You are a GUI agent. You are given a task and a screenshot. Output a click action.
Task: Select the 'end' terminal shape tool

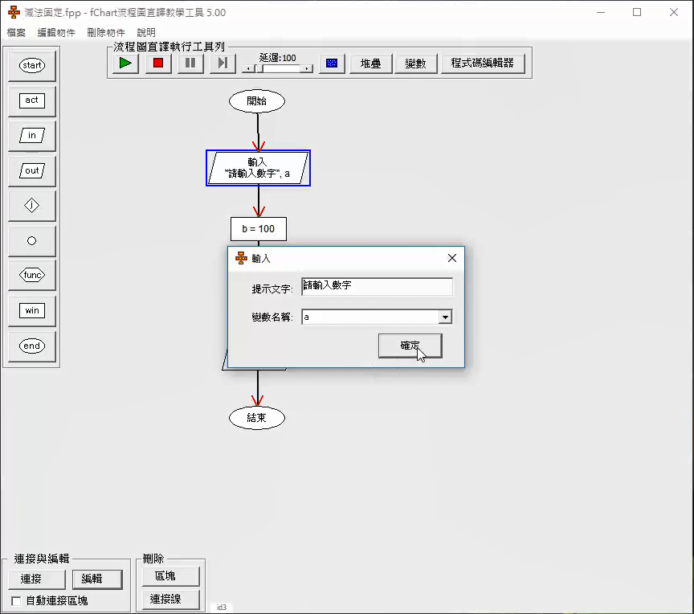(32, 346)
